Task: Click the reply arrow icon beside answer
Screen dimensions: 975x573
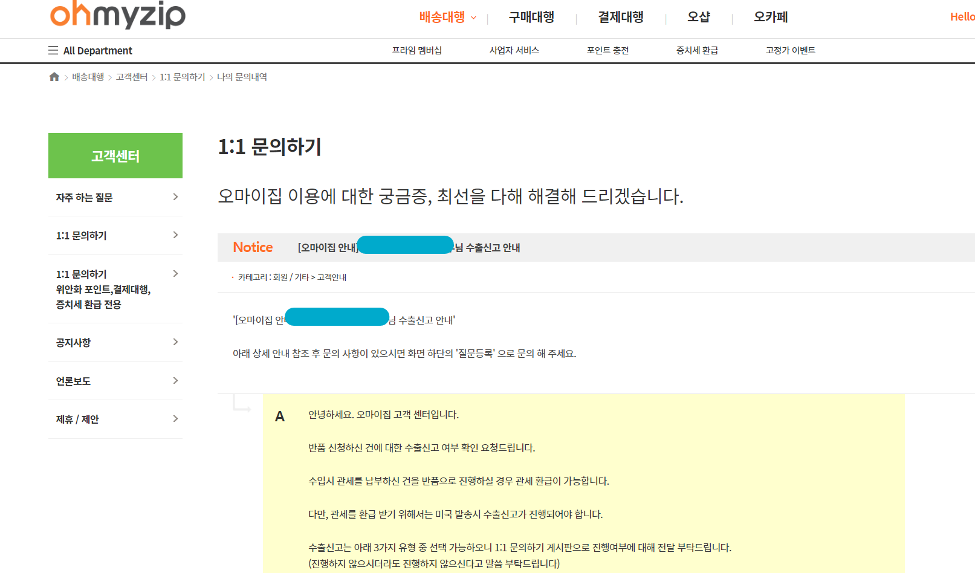Action: tap(242, 403)
